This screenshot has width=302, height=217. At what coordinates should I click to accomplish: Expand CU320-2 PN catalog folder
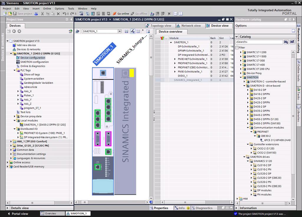251,182
